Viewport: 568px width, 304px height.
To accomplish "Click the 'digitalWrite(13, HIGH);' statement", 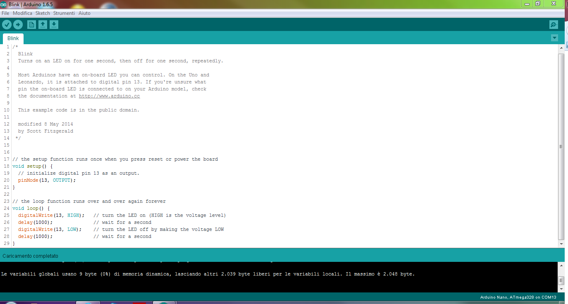I will point(51,216).
